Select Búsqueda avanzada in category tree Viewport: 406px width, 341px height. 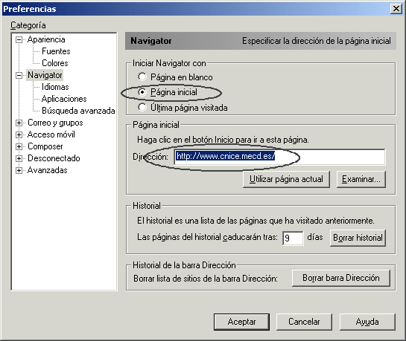pyautogui.click(x=78, y=111)
